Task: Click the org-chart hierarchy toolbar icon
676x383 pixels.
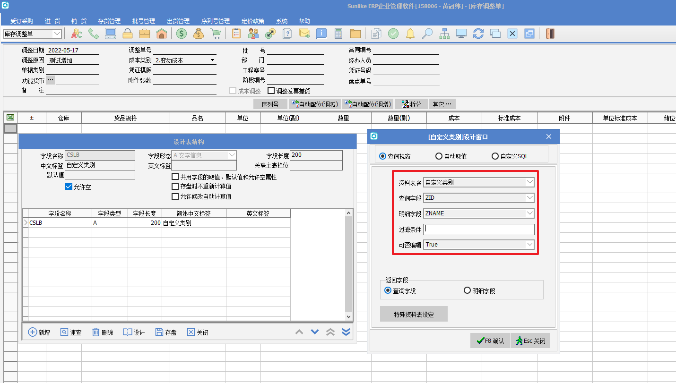Action: pyautogui.click(x=444, y=34)
